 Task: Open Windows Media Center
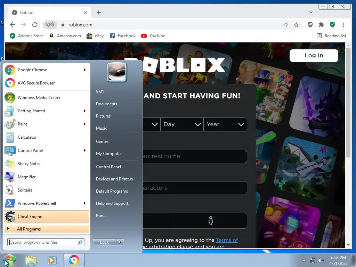tap(47, 98)
